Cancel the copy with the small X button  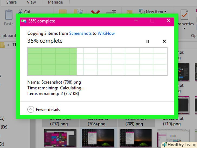click(x=164, y=41)
